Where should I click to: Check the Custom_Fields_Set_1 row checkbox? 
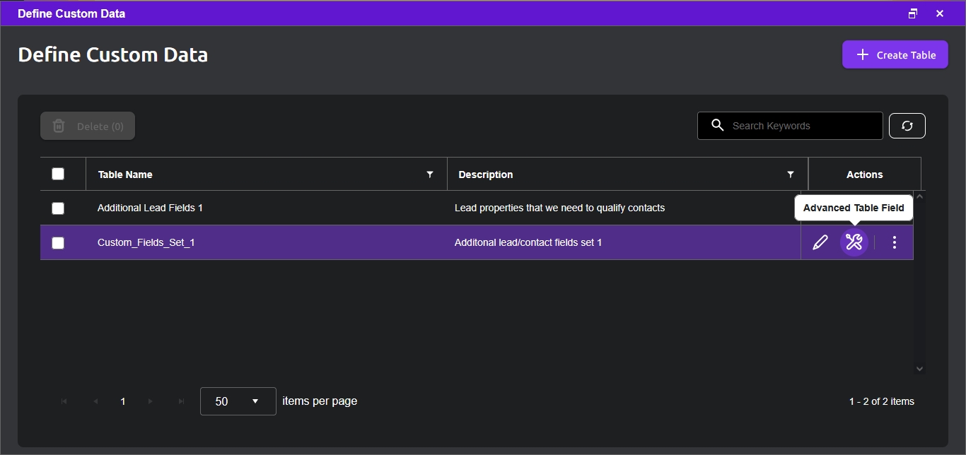(58, 242)
